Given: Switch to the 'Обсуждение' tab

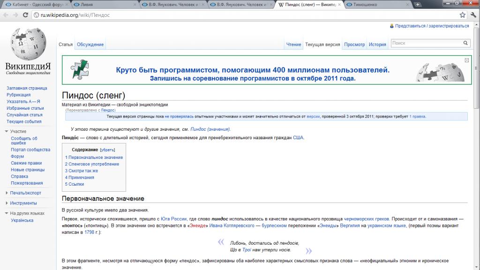Looking at the screenshot, I should tap(90, 45).
